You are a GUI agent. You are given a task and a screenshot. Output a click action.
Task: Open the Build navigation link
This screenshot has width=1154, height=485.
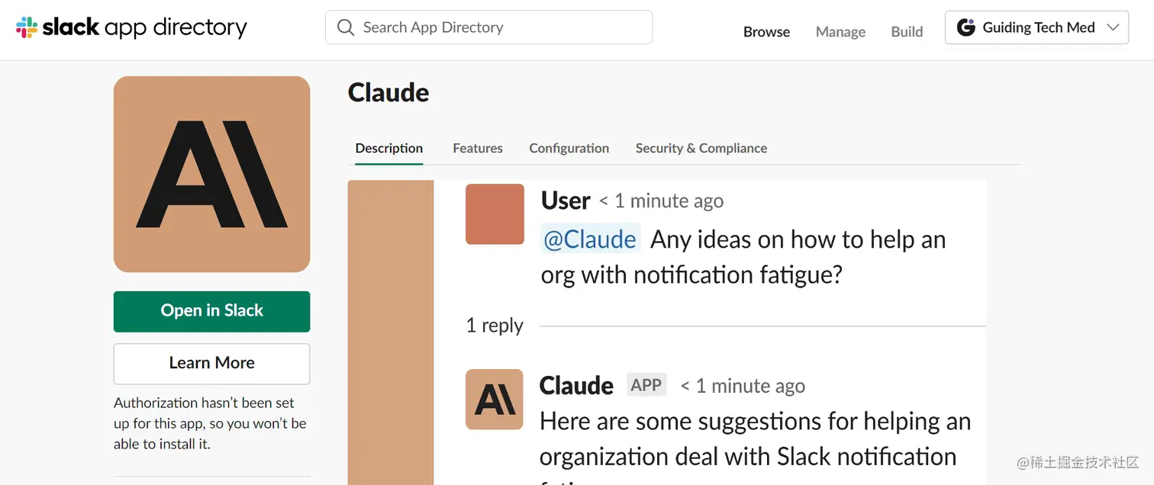[x=907, y=31]
